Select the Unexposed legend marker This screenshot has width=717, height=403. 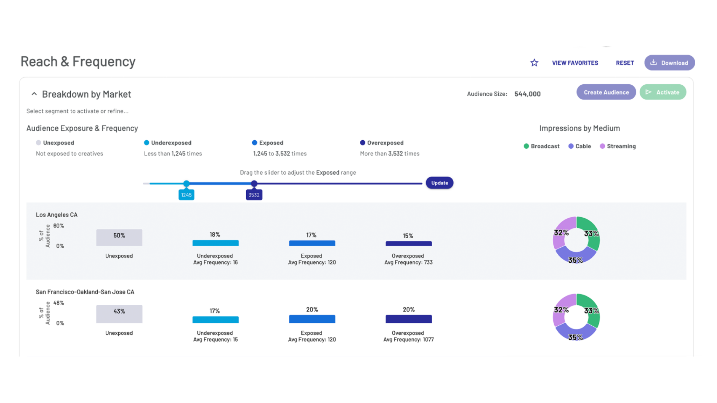tap(38, 143)
